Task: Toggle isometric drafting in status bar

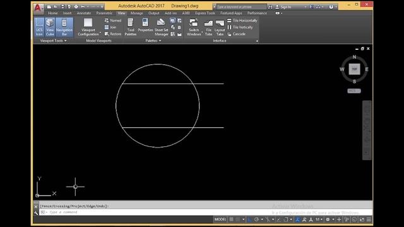Action: pyautogui.click(x=268, y=219)
